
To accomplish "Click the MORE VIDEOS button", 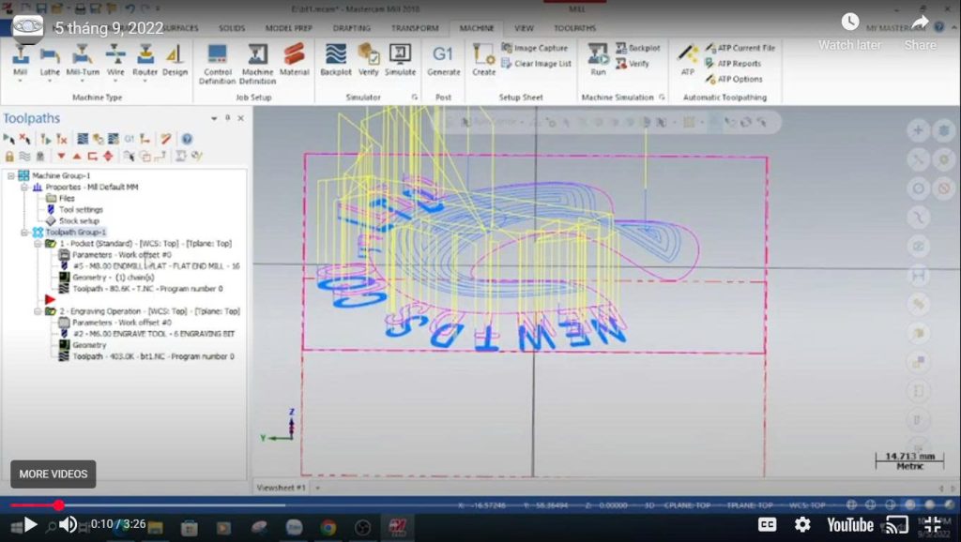I will point(53,474).
